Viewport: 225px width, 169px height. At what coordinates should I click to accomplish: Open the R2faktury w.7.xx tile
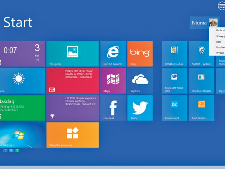174,54
